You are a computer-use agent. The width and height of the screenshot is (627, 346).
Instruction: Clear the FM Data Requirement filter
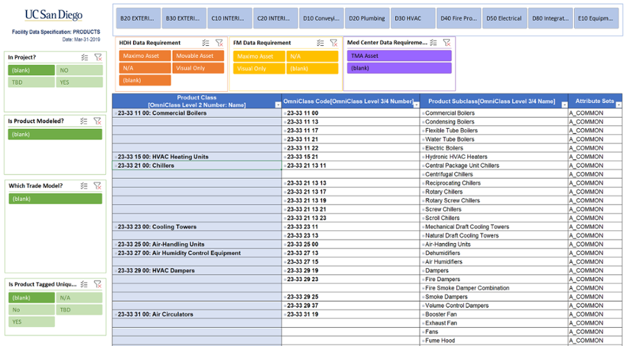[x=334, y=42]
